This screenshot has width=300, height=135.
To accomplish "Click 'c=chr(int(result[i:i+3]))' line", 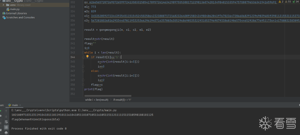I will pos(118,62).
